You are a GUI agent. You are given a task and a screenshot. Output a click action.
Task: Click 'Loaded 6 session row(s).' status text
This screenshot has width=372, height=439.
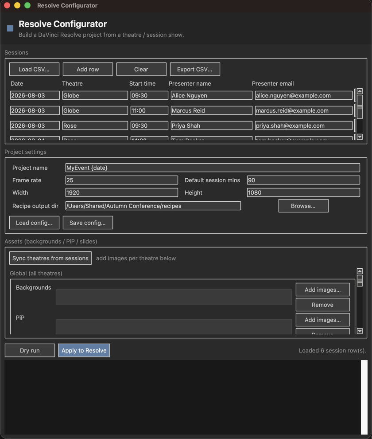(x=333, y=350)
